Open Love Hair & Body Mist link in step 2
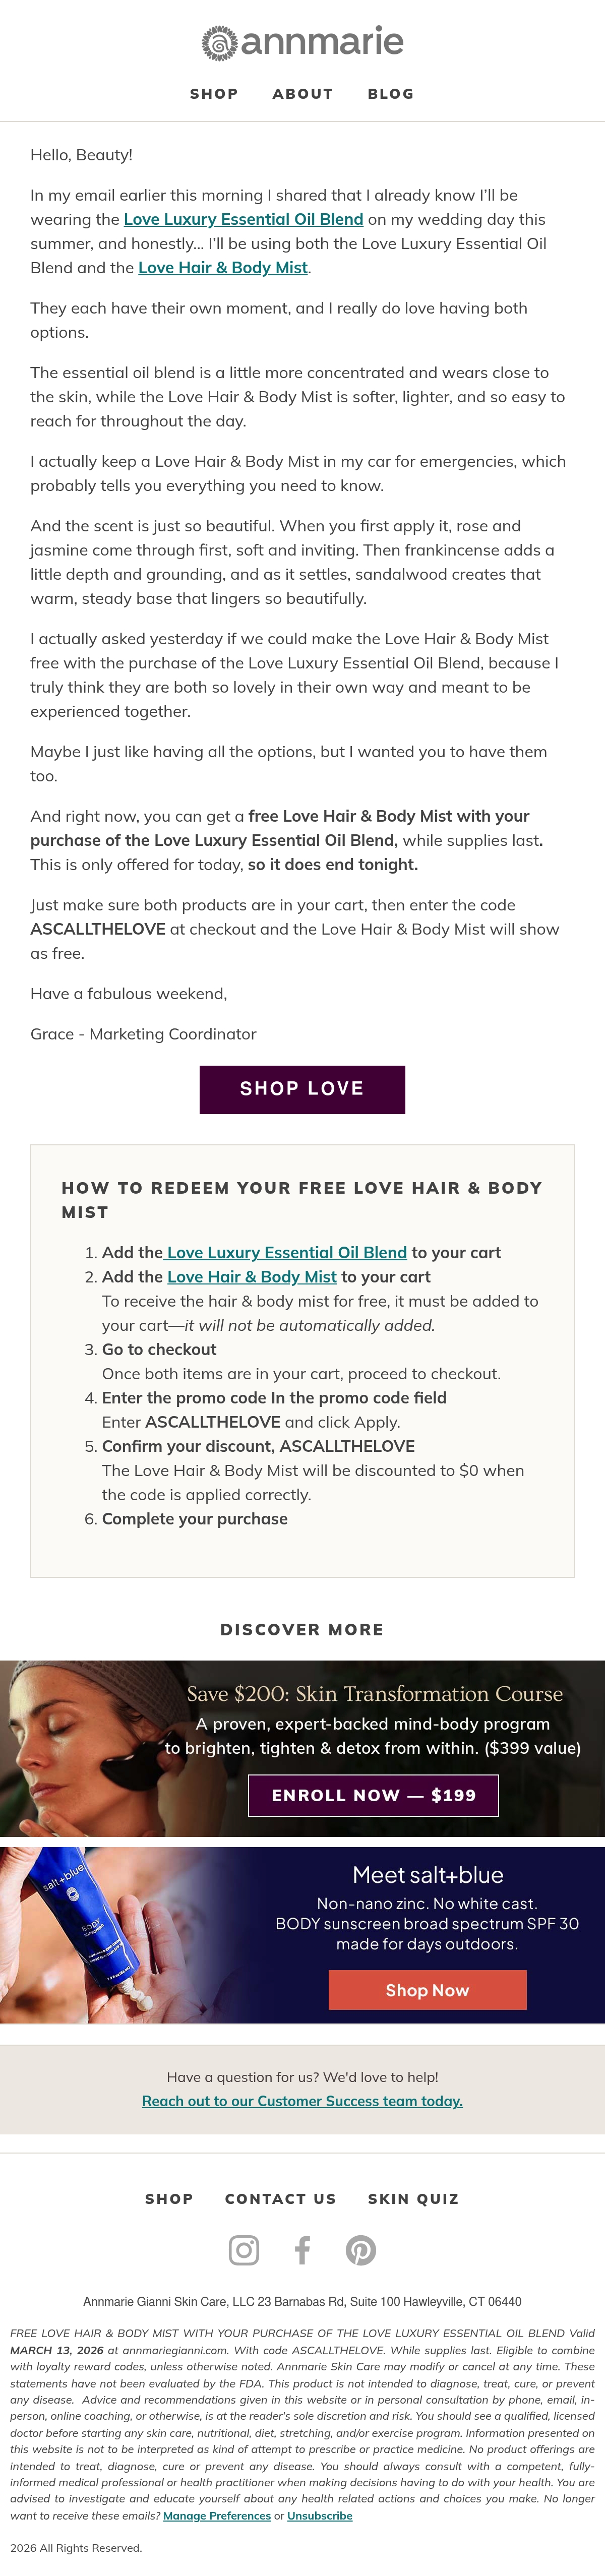The height and width of the screenshot is (2576, 605). click(252, 1276)
